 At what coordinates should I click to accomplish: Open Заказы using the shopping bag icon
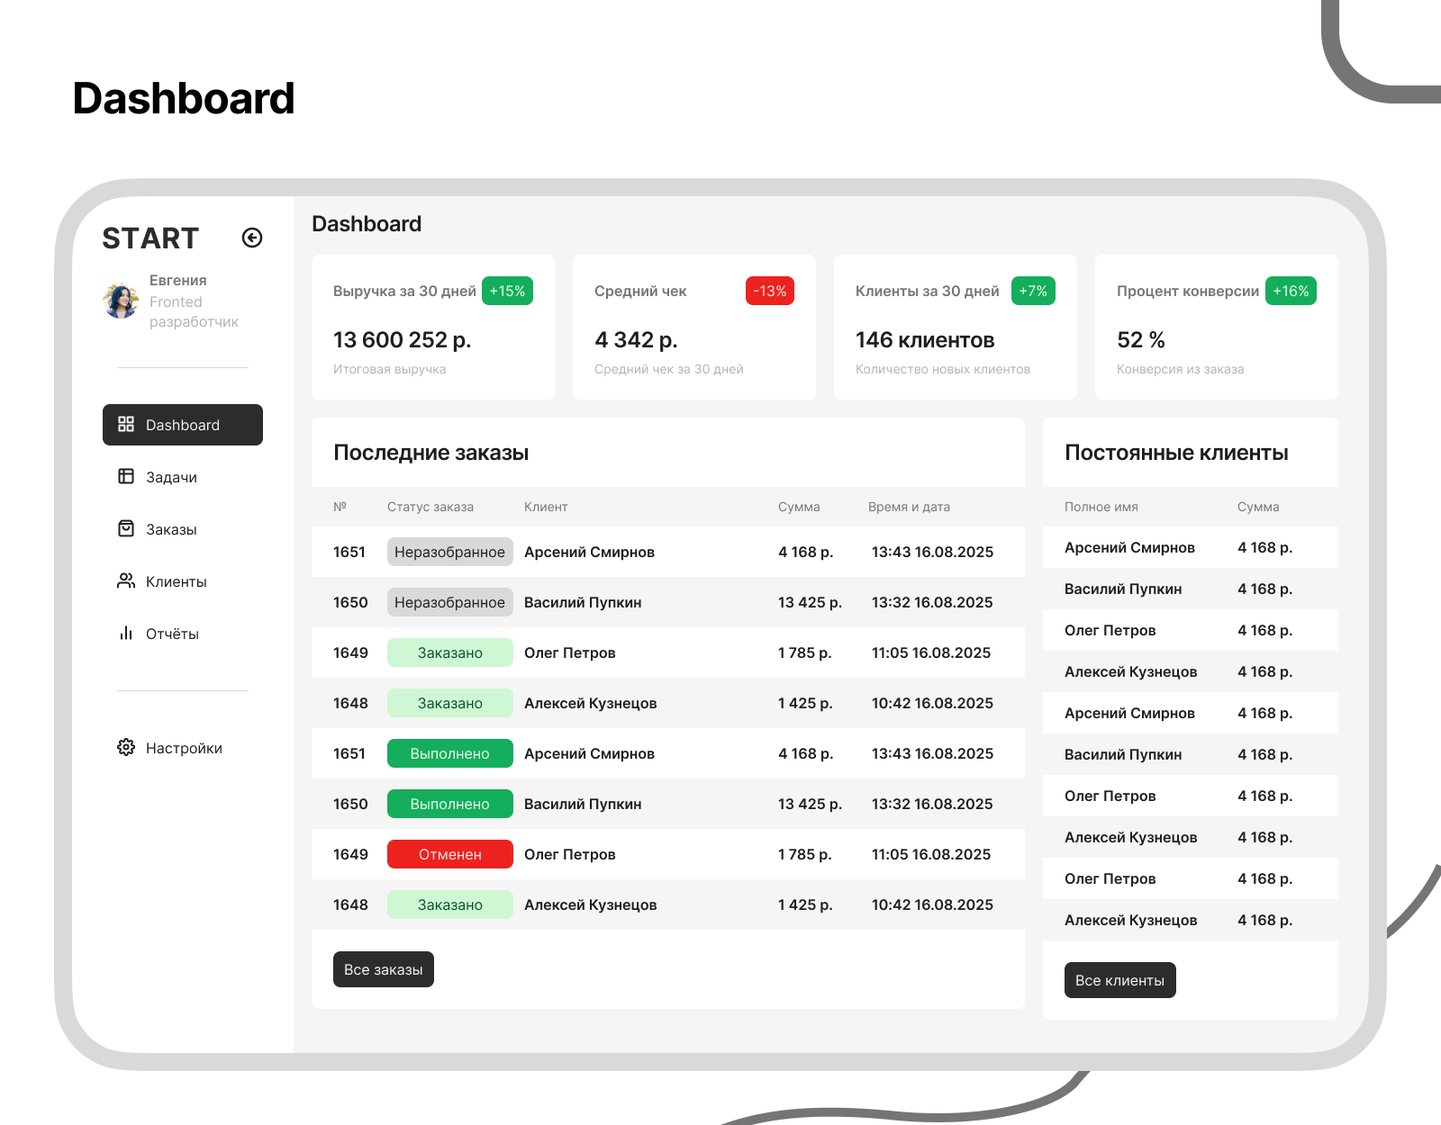[x=126, y=529]
